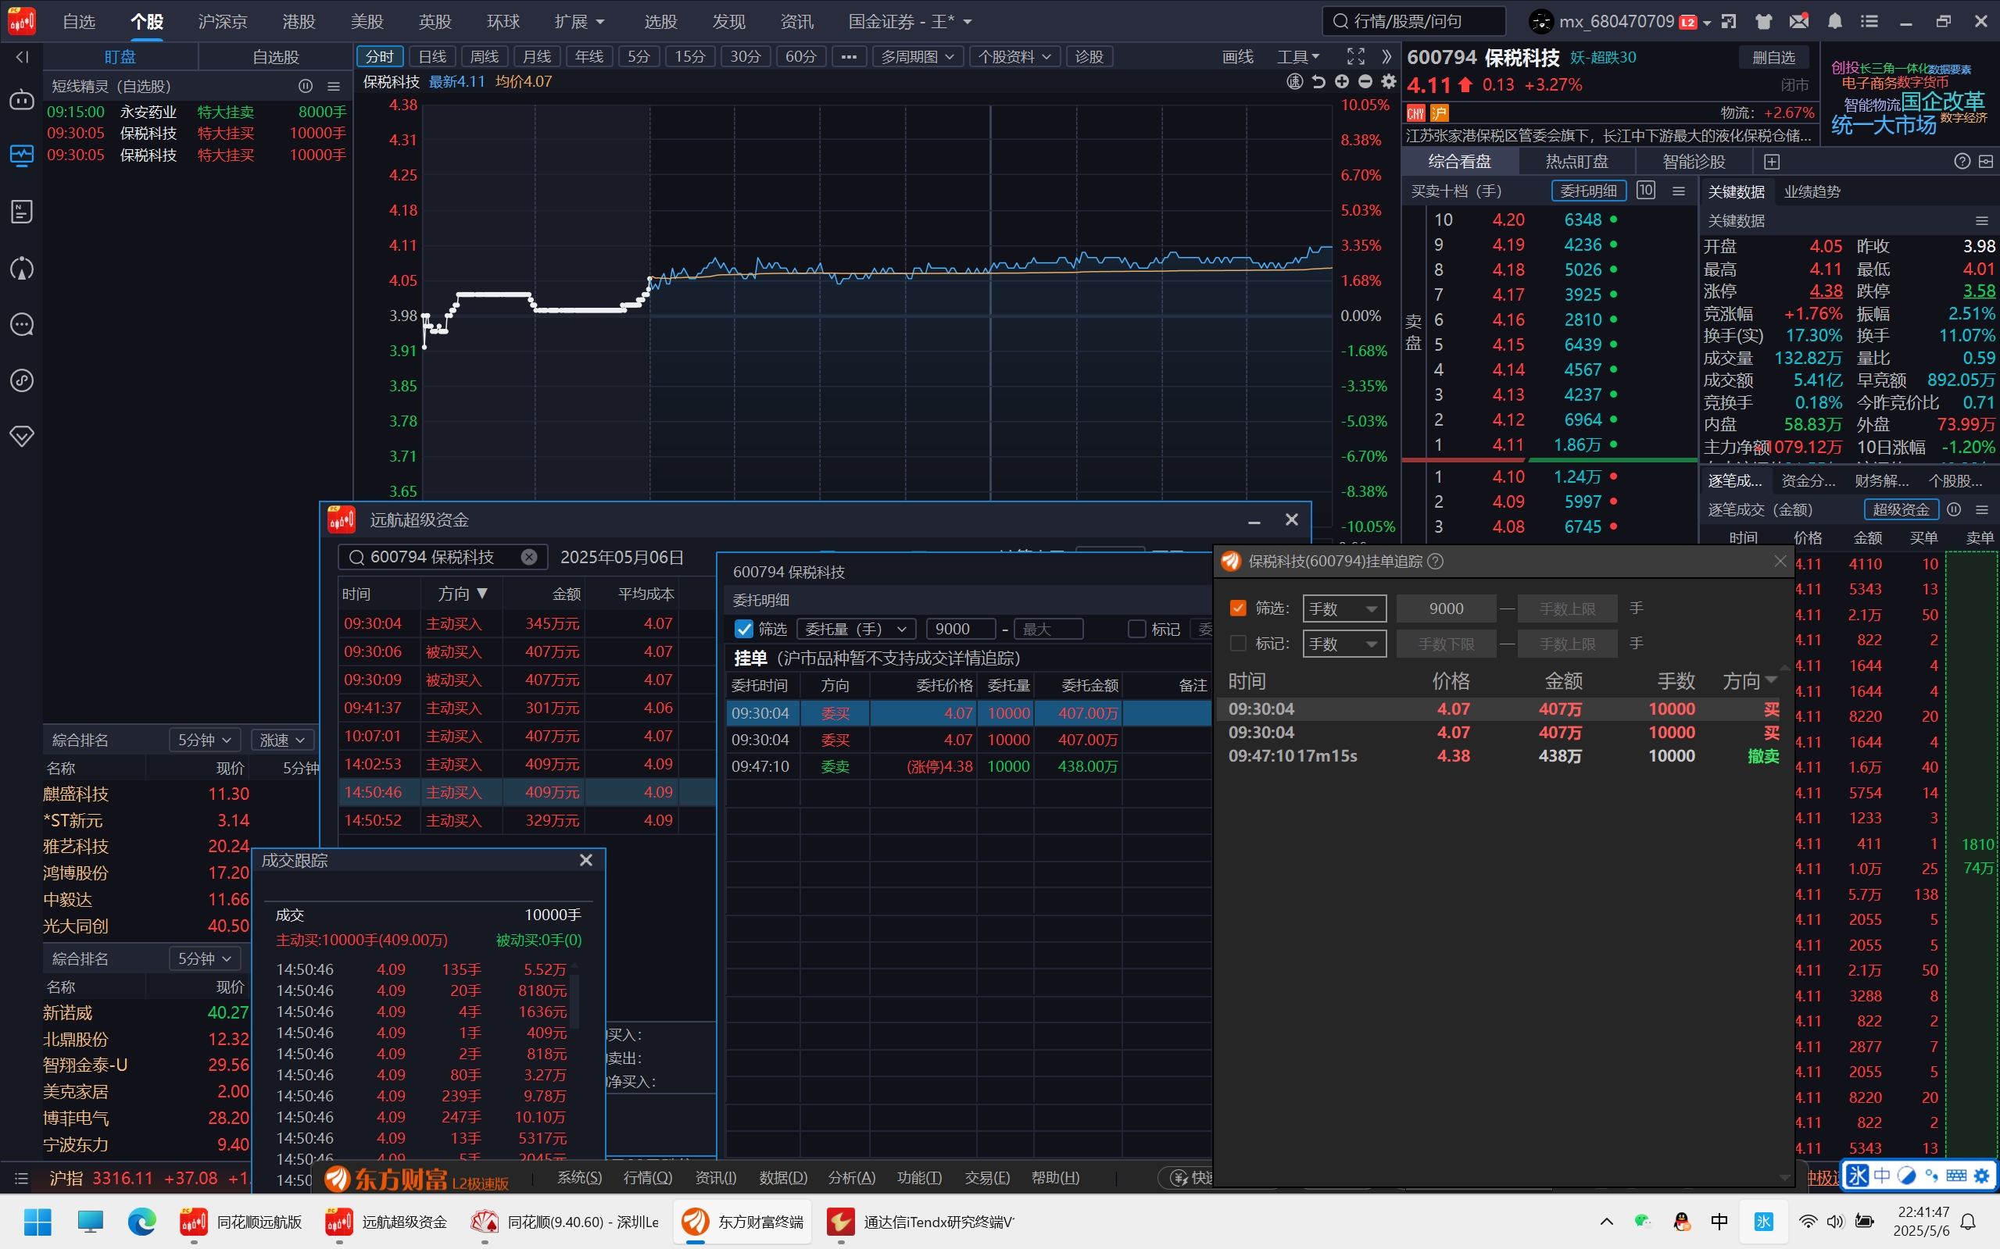Open the 自选股 tab in left panel

point(275,56)
